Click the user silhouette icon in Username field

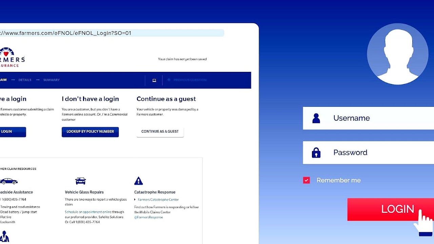pyautogui.click(x=316, y=118)
